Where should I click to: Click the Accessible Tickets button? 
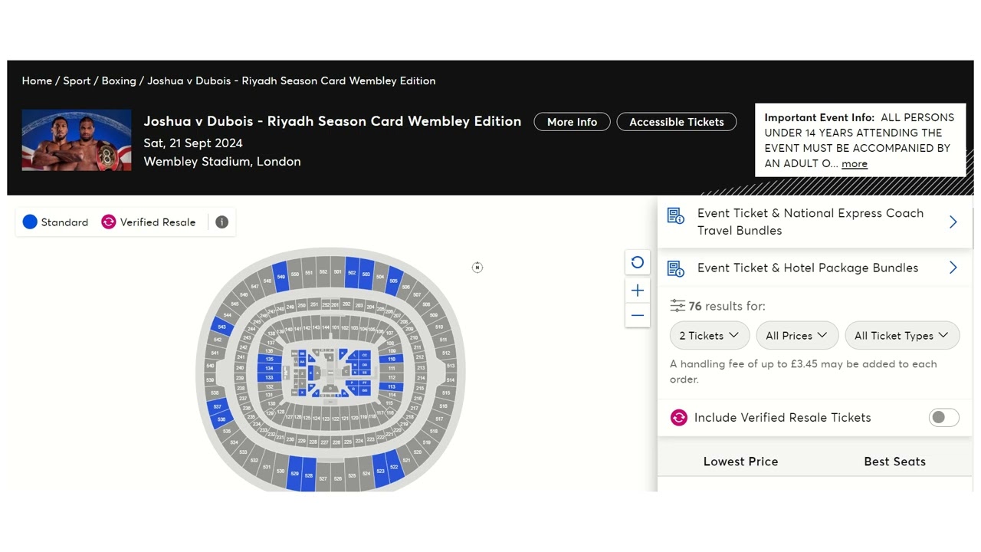tap(676, 122)
